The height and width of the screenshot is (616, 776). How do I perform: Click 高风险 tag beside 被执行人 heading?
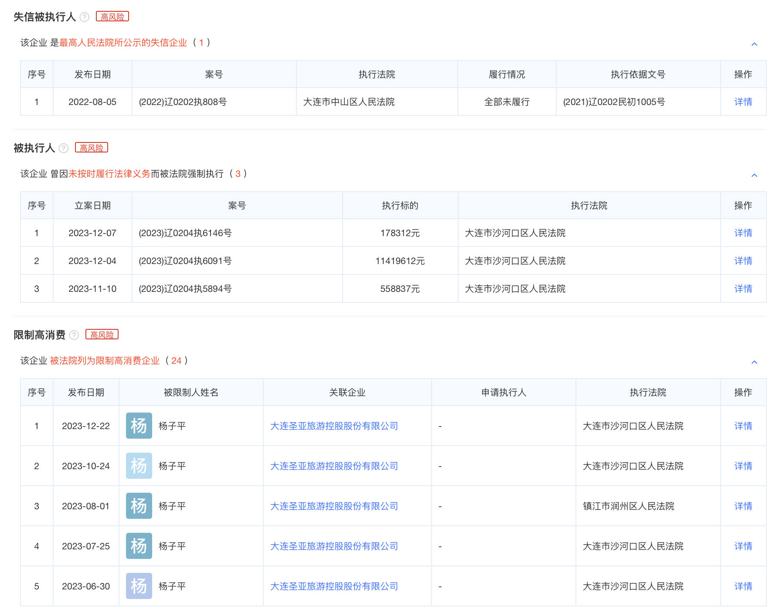[x=92, y=148]
